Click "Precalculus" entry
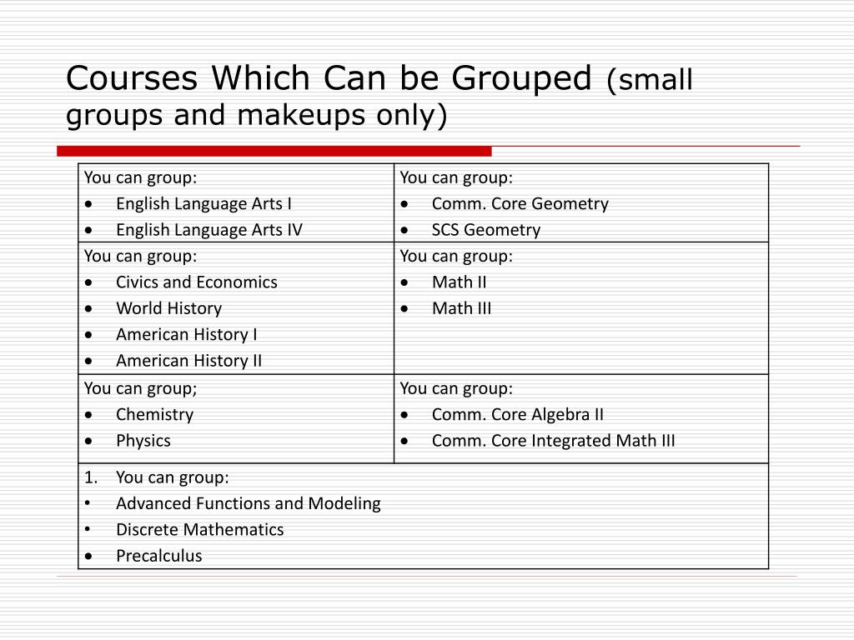This screenshot has height=640, width=854. [159, 556]
